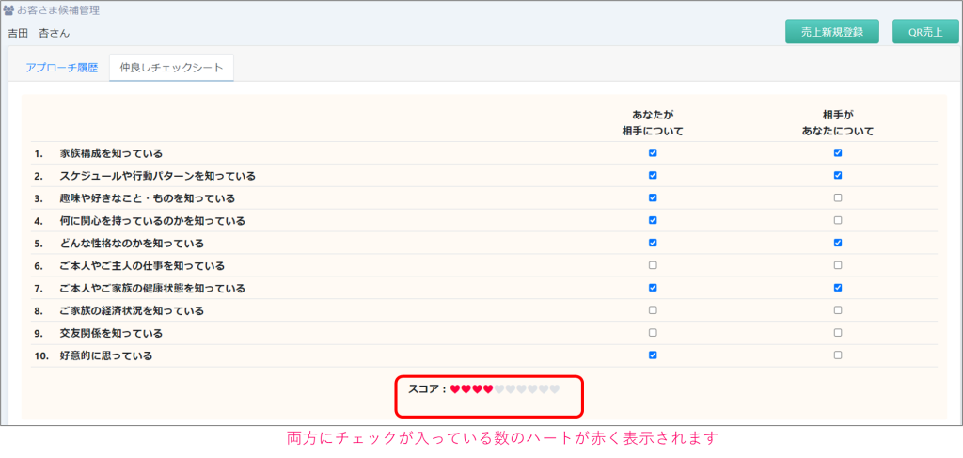Image resolution: width=963 pixels, height=458 pixels.
Task: Click the customer name 吉田 杏さん
Action: (x=39, y=33)
